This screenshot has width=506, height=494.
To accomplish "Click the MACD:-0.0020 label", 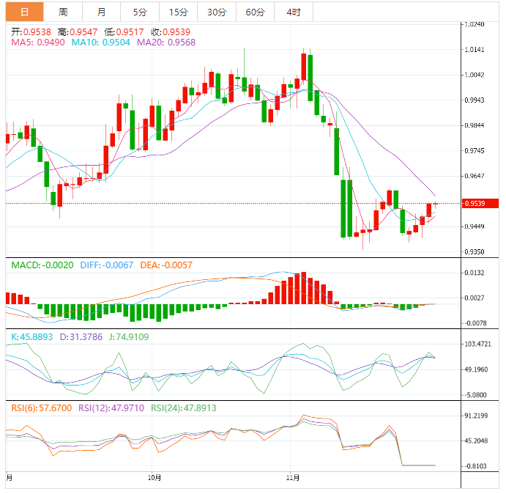I will point(42,265).
